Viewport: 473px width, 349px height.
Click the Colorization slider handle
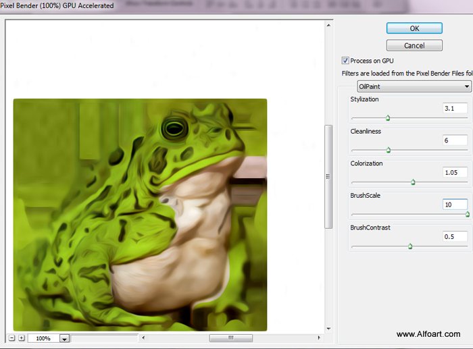413,182
